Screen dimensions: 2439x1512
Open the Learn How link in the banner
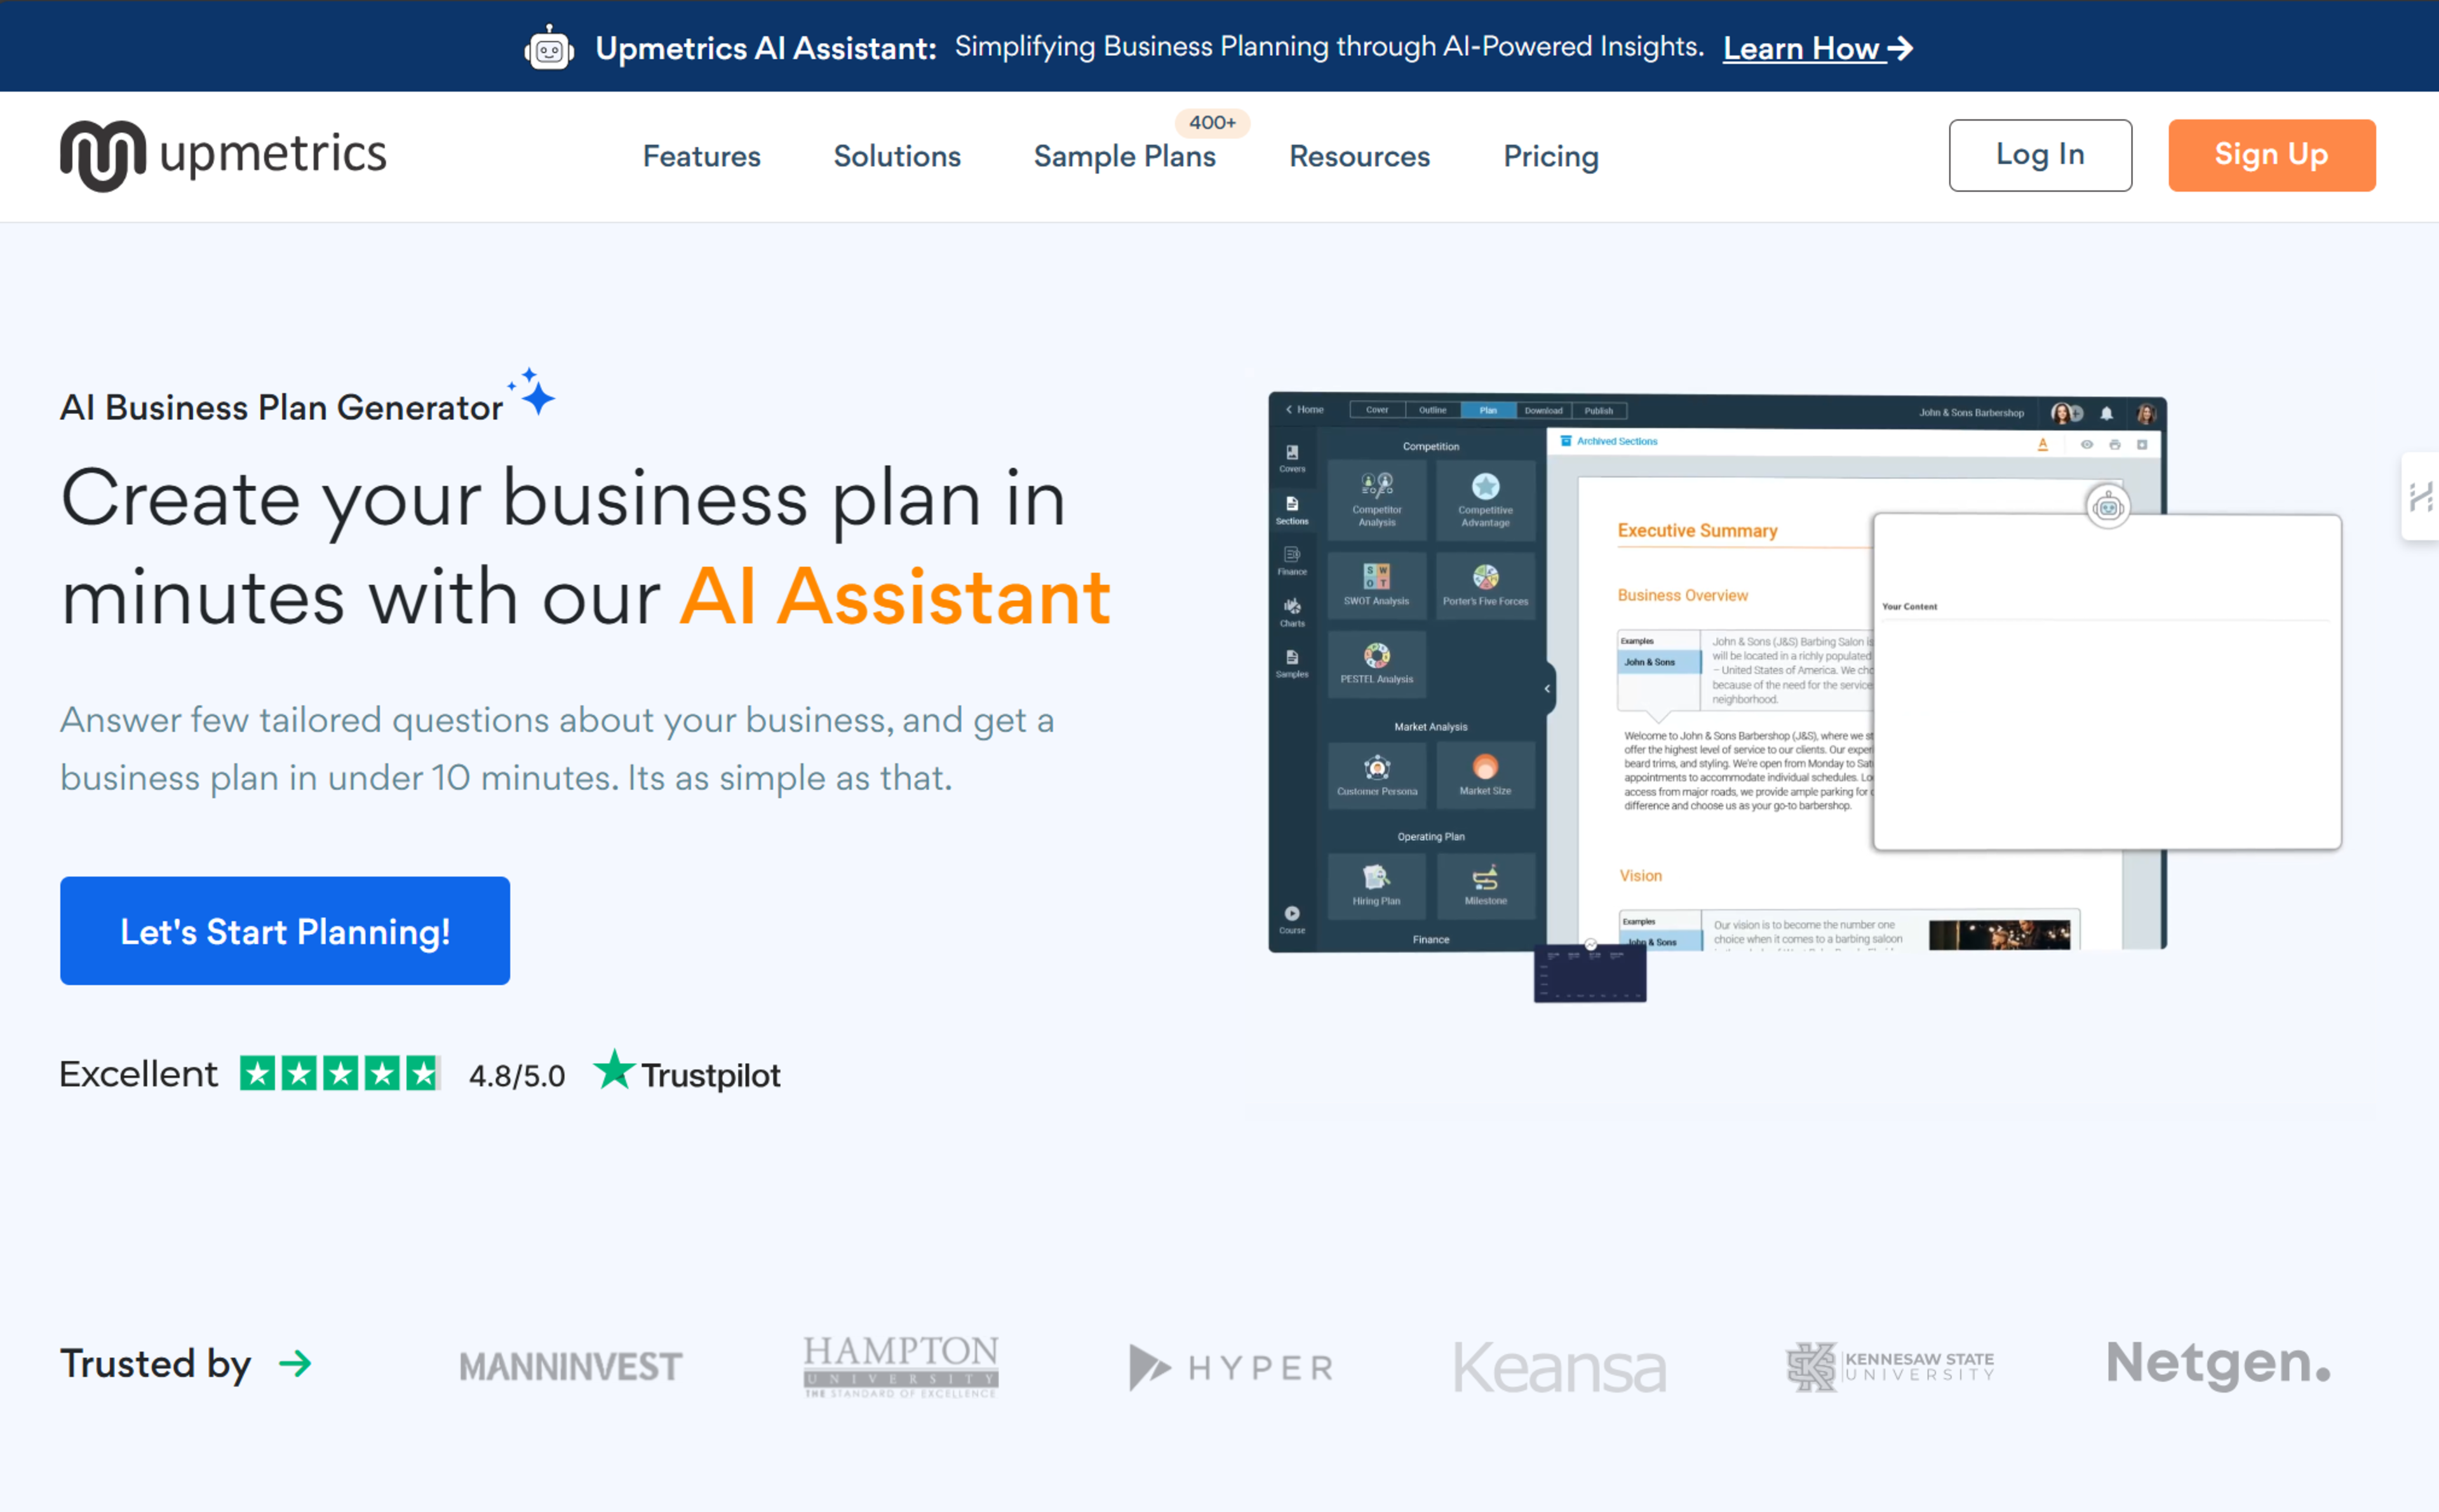click(1817, 48)
